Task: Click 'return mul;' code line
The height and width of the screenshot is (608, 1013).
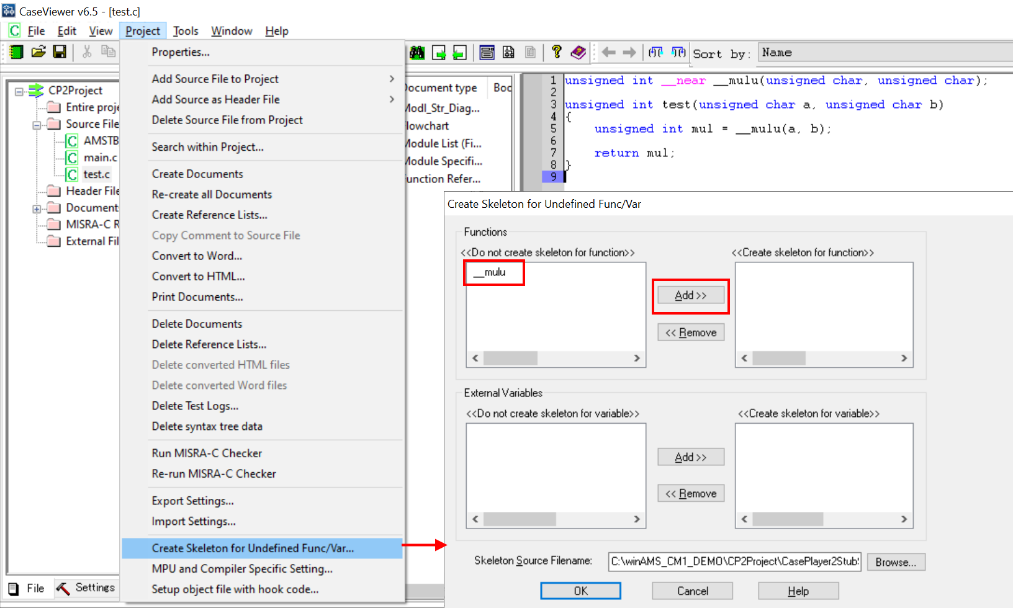Action: (x=634, y=153)
